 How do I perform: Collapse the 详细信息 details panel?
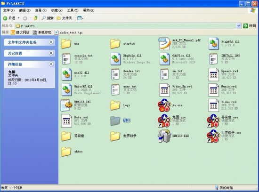point(51,64)
